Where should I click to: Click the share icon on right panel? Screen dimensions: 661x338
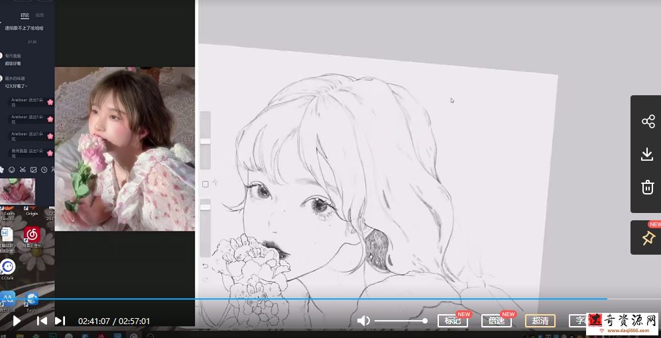648,122
